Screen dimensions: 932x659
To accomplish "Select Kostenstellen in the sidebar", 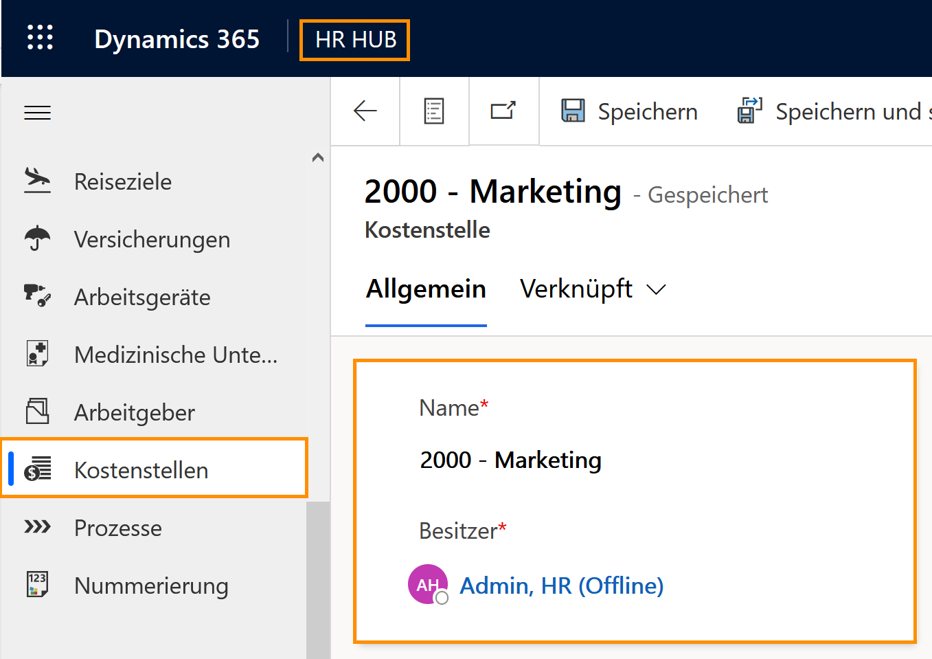I will (x=141, y=471).
